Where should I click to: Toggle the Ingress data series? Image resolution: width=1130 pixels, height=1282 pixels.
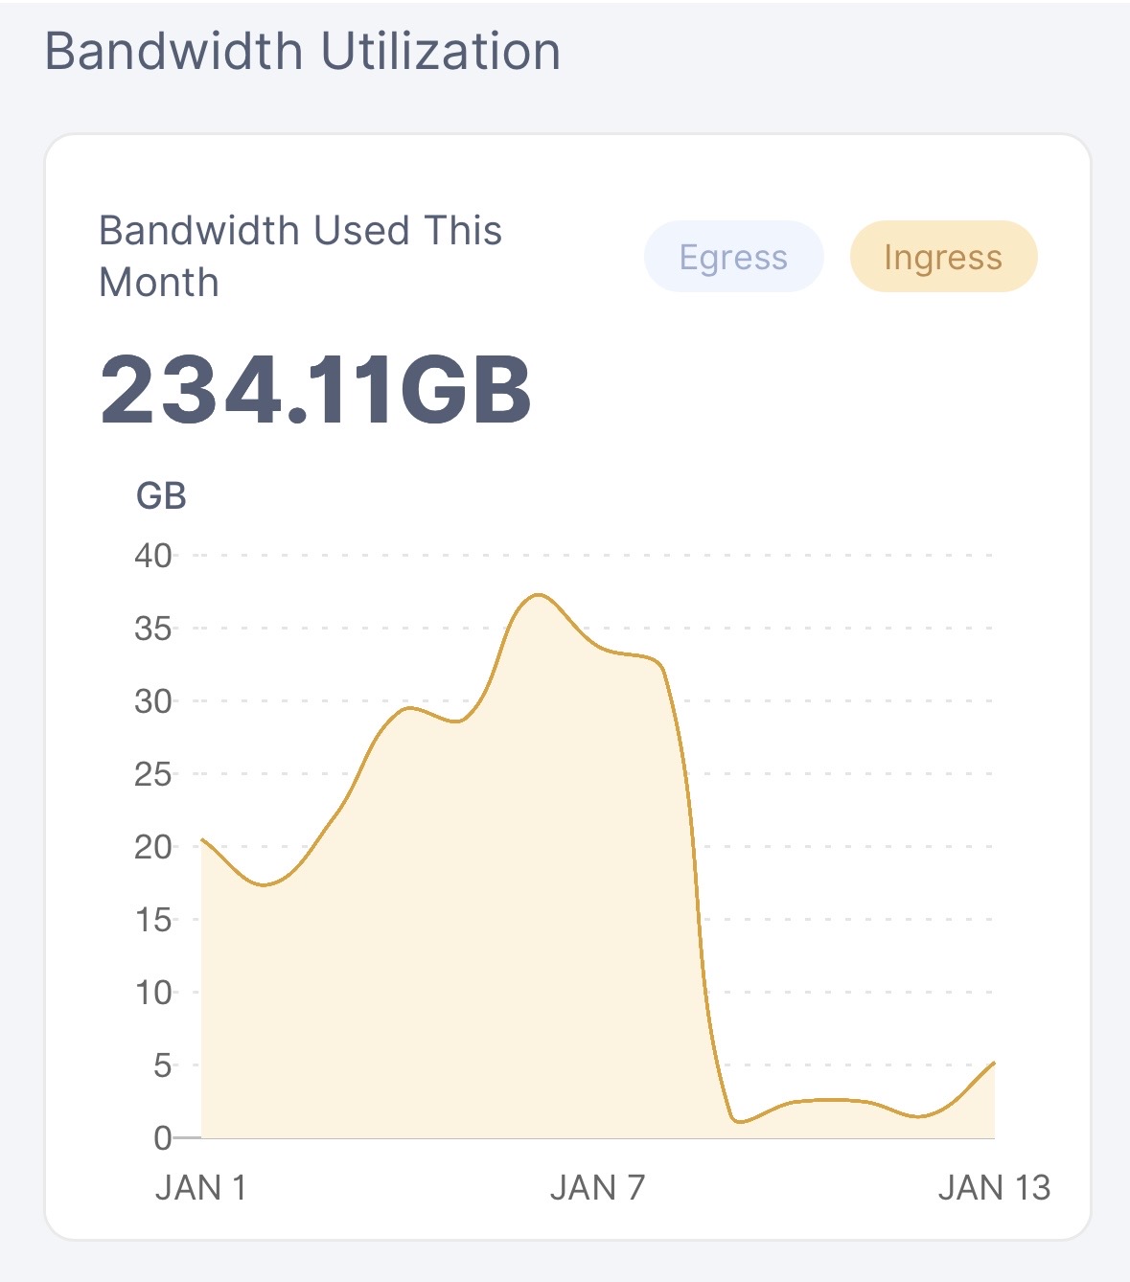[x=943, y=257]
